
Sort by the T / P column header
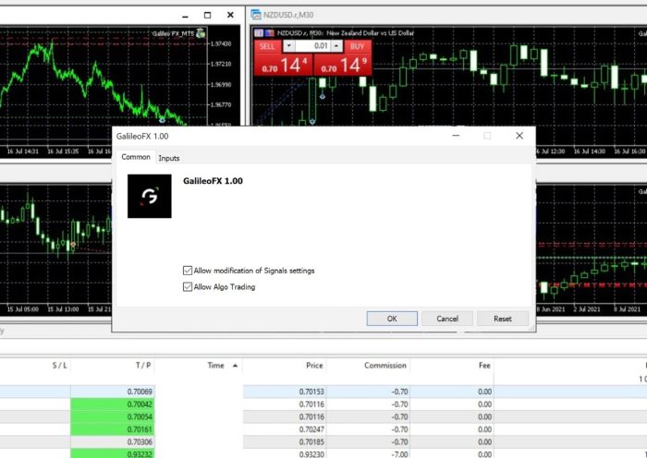[x=142, y=366]
